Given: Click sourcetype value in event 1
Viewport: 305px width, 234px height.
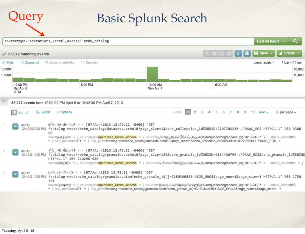Looking at the screenshot, I should point(117,137).
